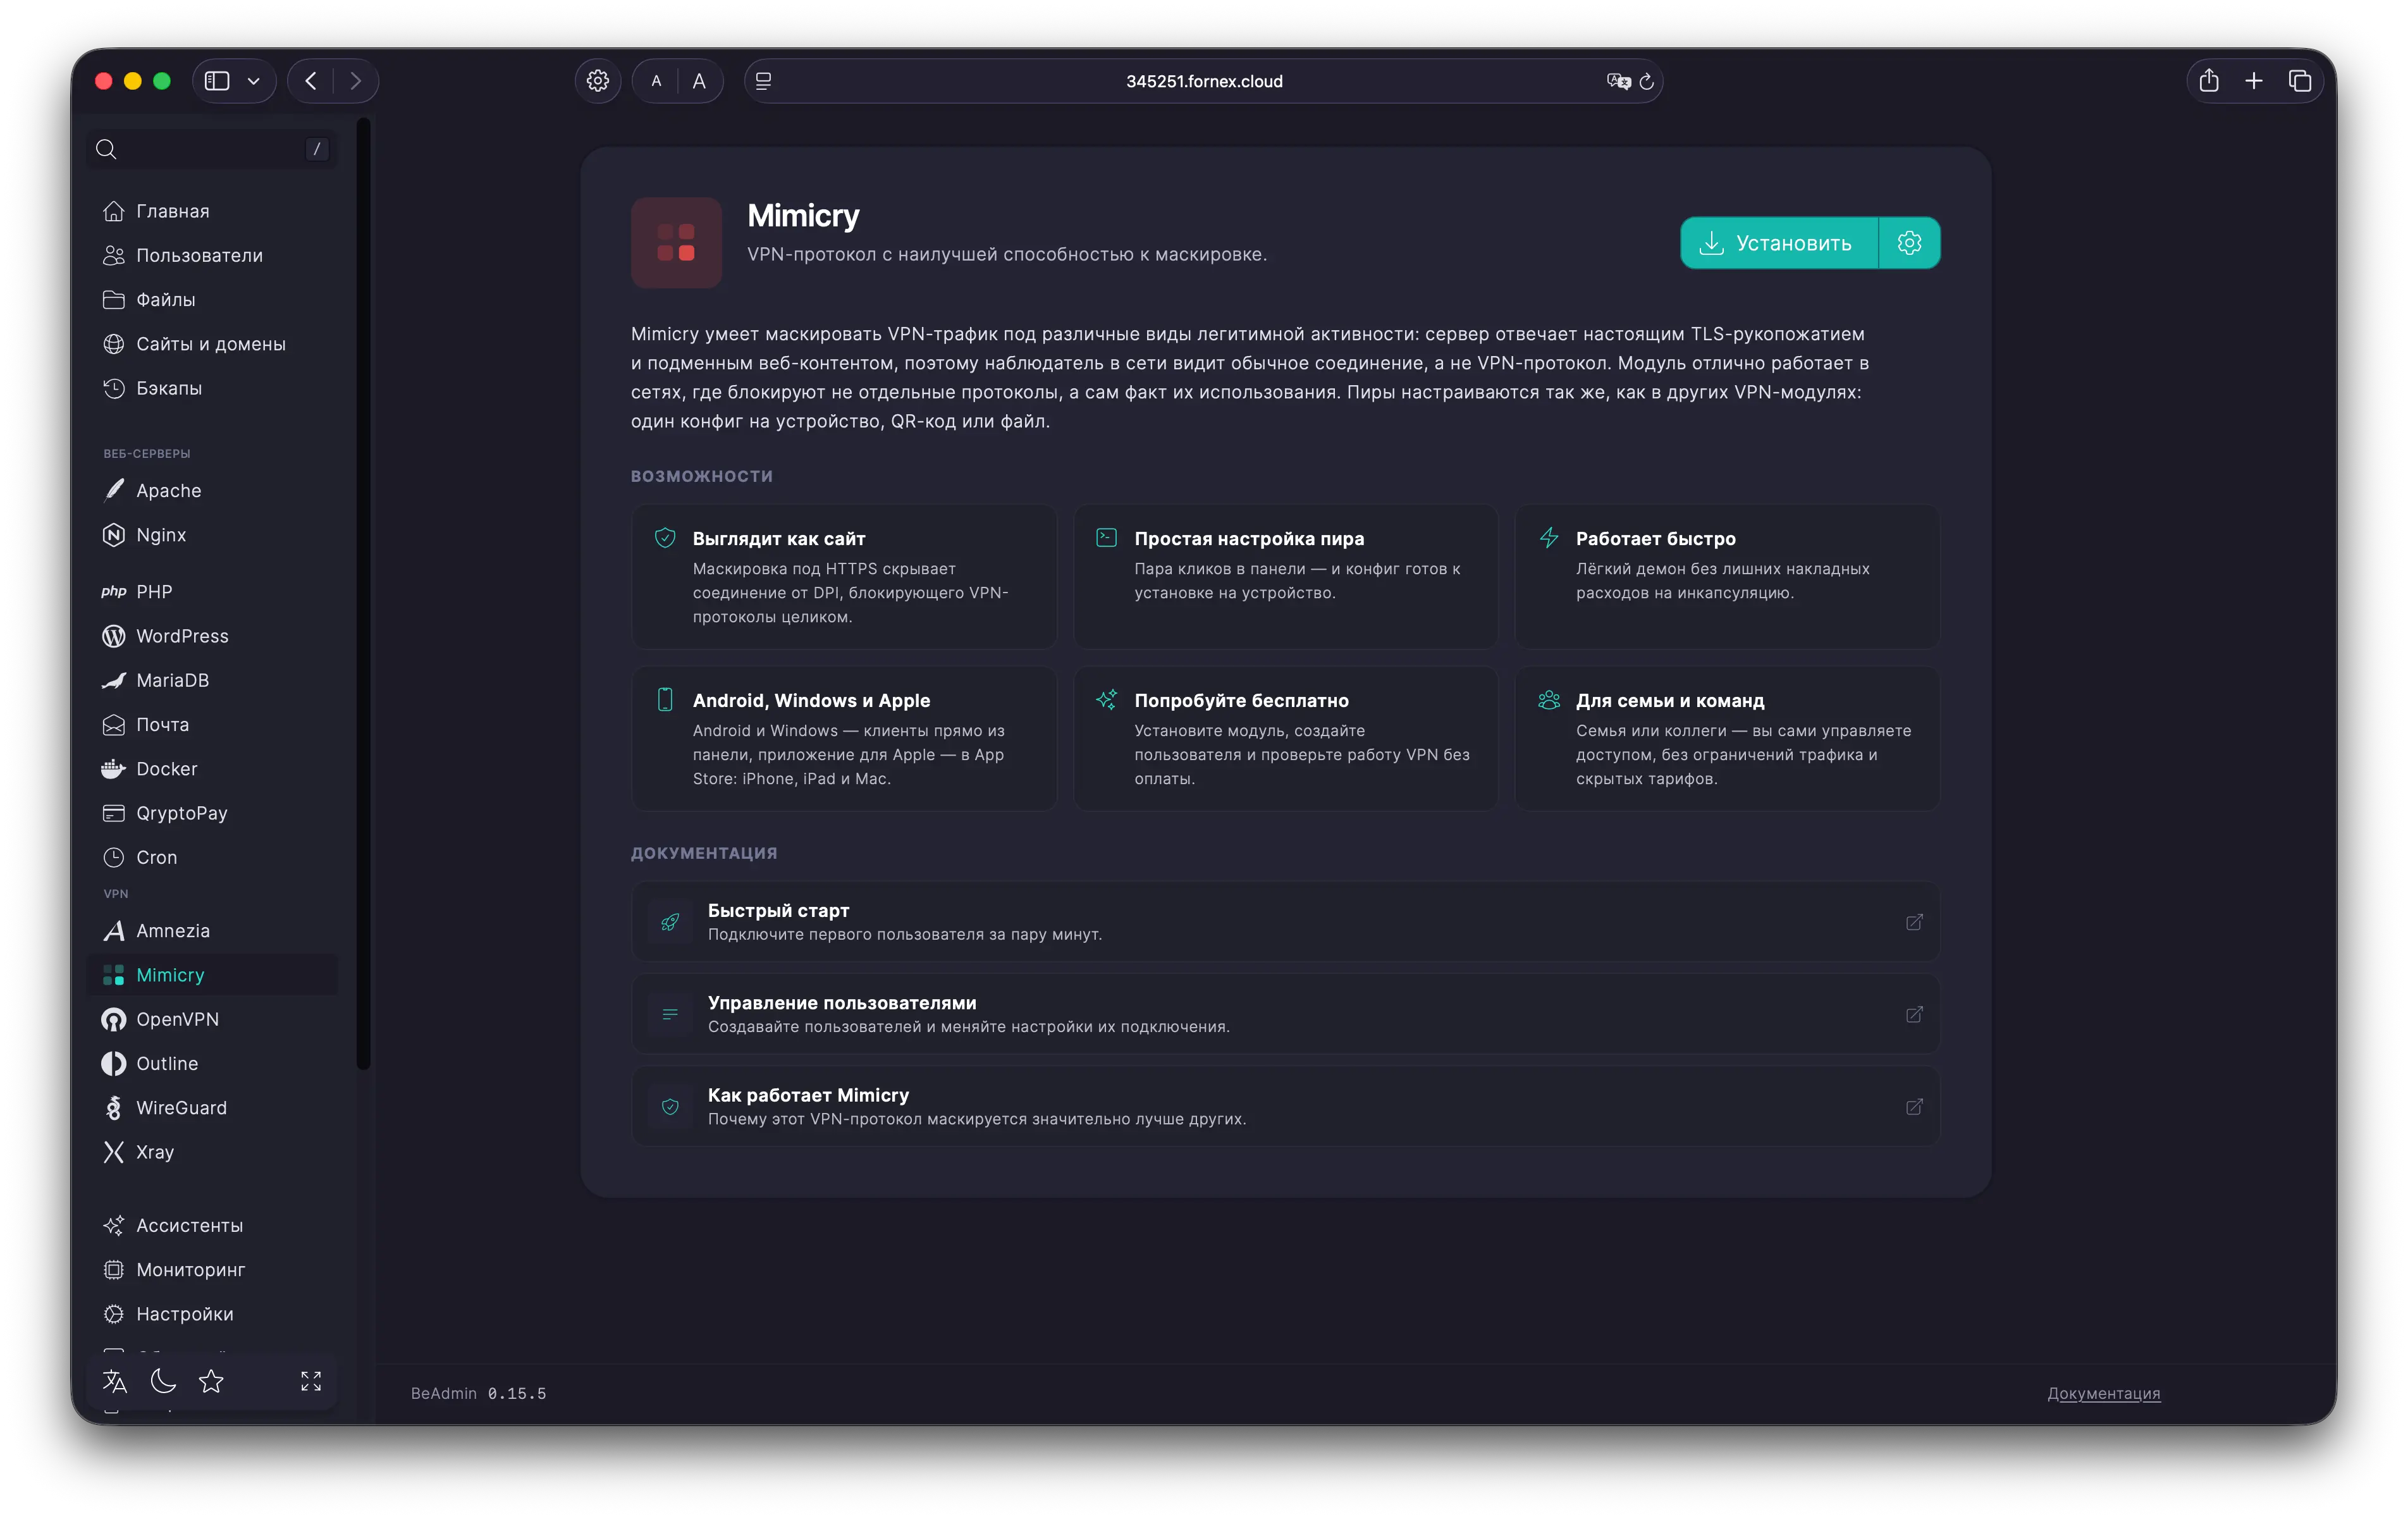The height and width of the screenshot is (1519, 2408).
Task: Click the Выглядит как сайт feature card
Action: coord(844,577)
